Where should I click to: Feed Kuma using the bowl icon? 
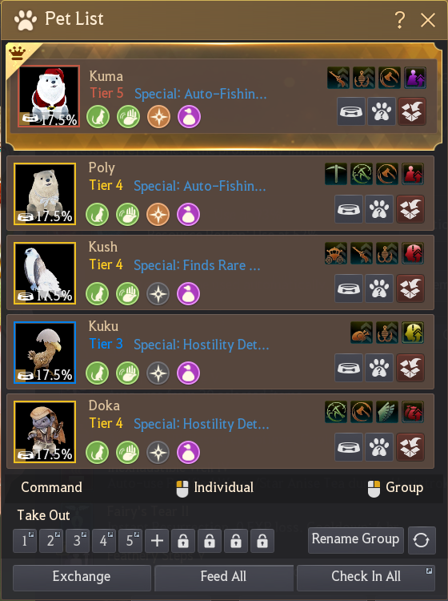[351, 111]
